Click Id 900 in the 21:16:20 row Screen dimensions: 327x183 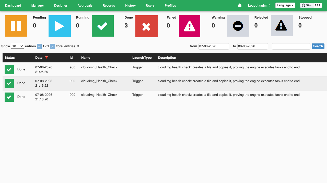pyautogui.click(x=73, y=95)
